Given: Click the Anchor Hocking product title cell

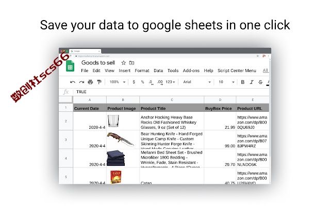Looking at the screenshot, I should (172, 121).
